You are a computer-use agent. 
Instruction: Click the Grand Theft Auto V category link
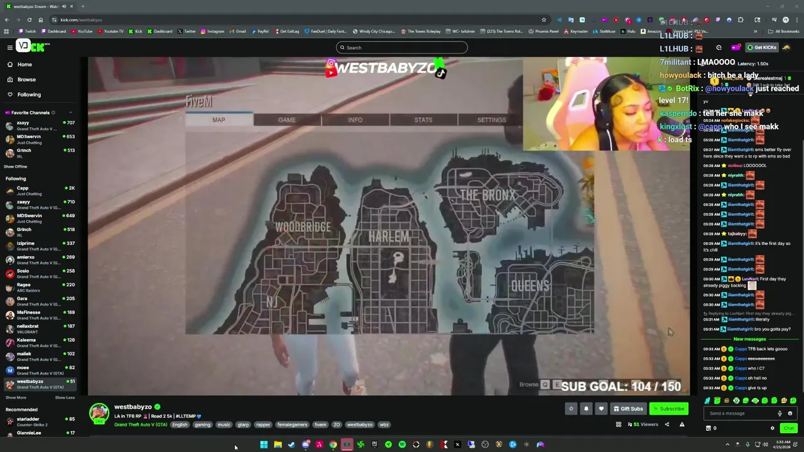click(x=141, y=425)
